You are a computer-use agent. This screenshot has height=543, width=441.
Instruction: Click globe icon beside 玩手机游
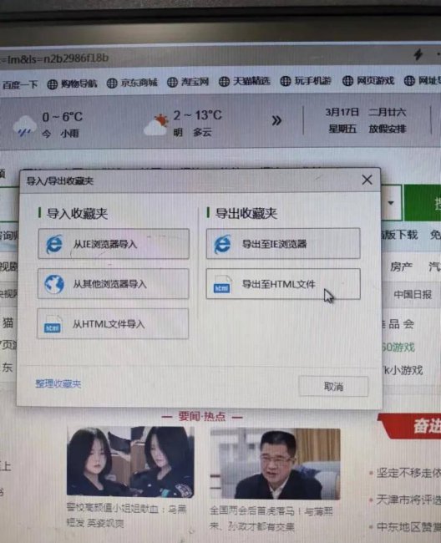[286, 81]
